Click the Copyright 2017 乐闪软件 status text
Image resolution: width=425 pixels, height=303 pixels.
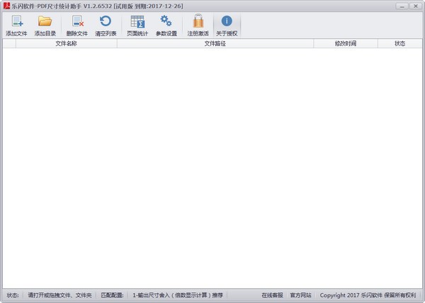click(370, 295)
